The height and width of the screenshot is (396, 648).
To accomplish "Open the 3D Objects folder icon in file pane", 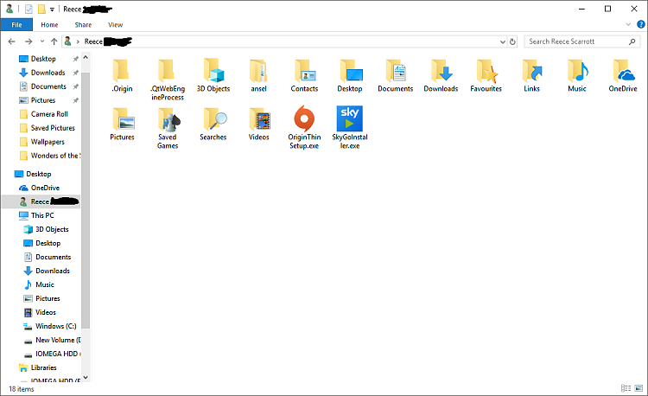I will pyautogui.click(x=213, y=75).
